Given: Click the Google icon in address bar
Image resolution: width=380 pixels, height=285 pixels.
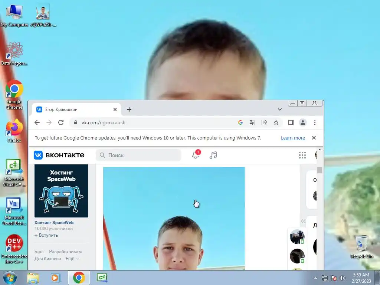Looking at the screenshot, I should [240, 122].
